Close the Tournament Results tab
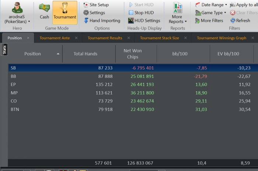Screen dimensions: 258x171 (129, 38)
